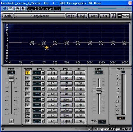Image resolution: width=133 pixels, height=132 pixels.
Task: Open the filter Type selector for band 1
Action: tap(38, 73)
